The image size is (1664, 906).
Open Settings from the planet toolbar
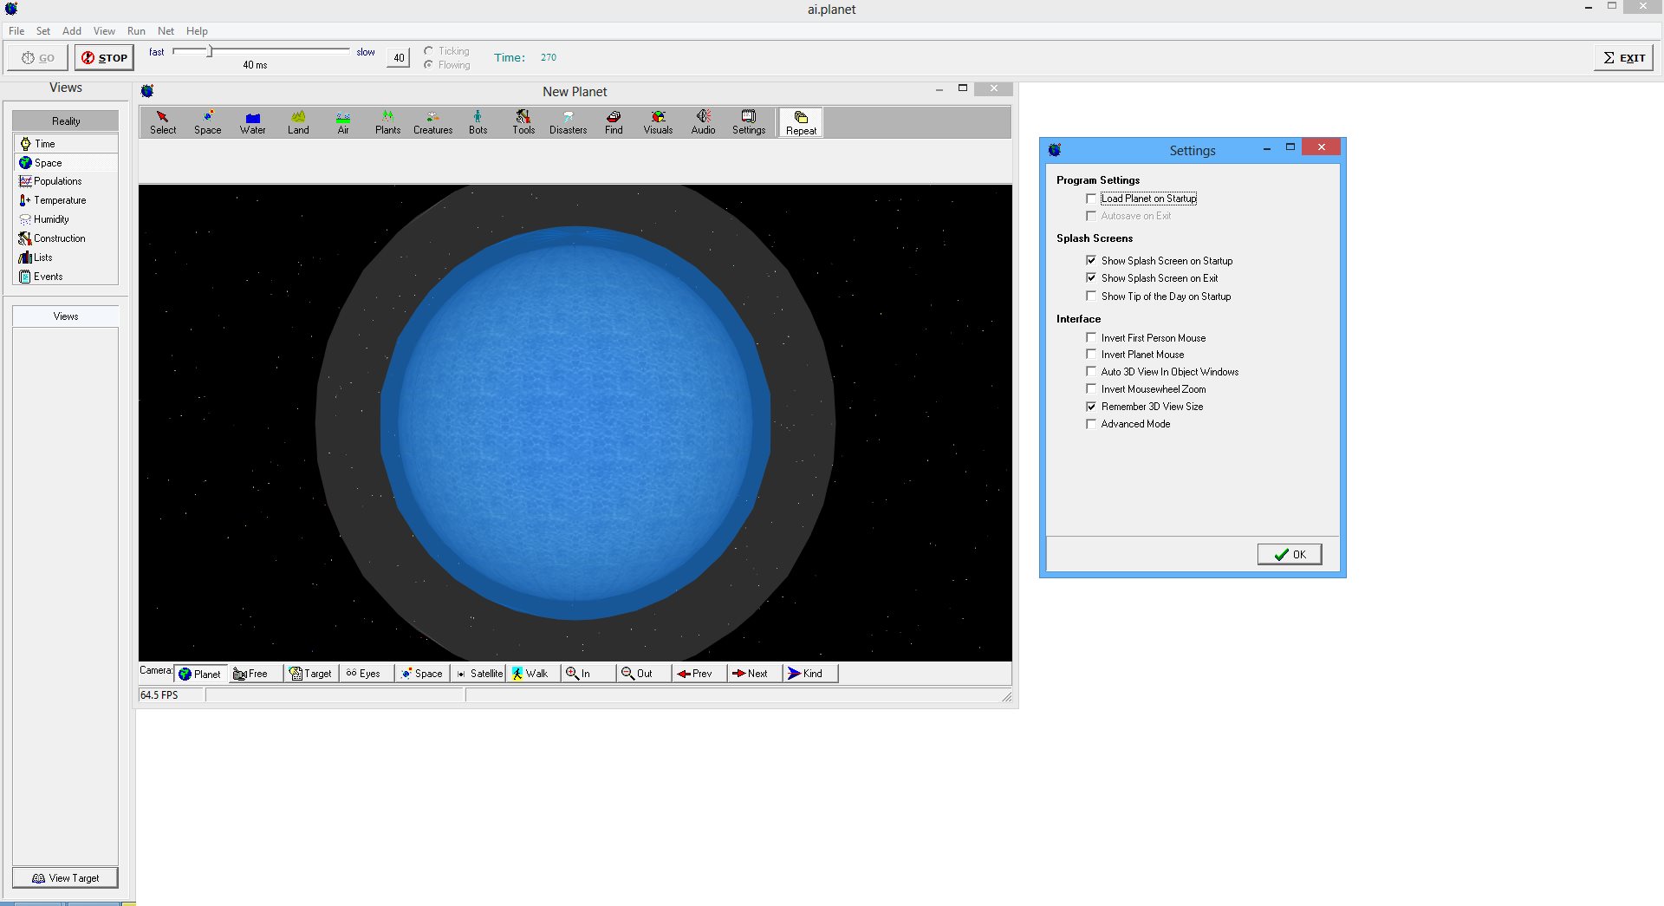[749, 122]
